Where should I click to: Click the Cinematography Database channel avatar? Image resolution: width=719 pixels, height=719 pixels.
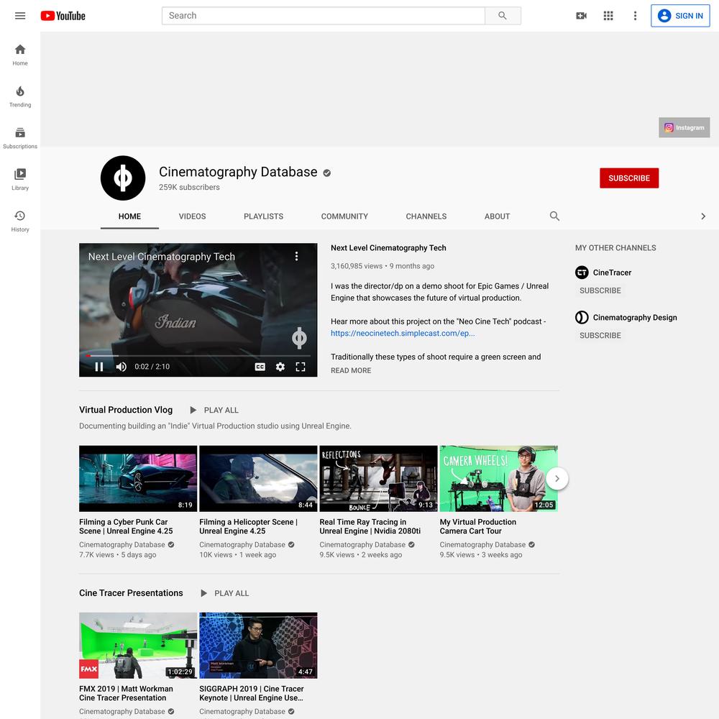click(123, 178)
